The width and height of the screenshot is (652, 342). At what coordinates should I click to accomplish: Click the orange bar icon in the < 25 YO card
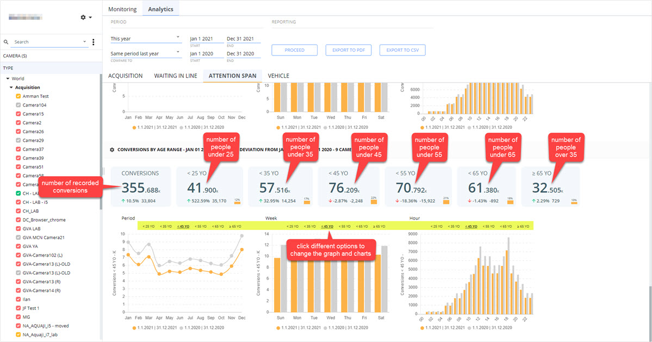point(237,202)
